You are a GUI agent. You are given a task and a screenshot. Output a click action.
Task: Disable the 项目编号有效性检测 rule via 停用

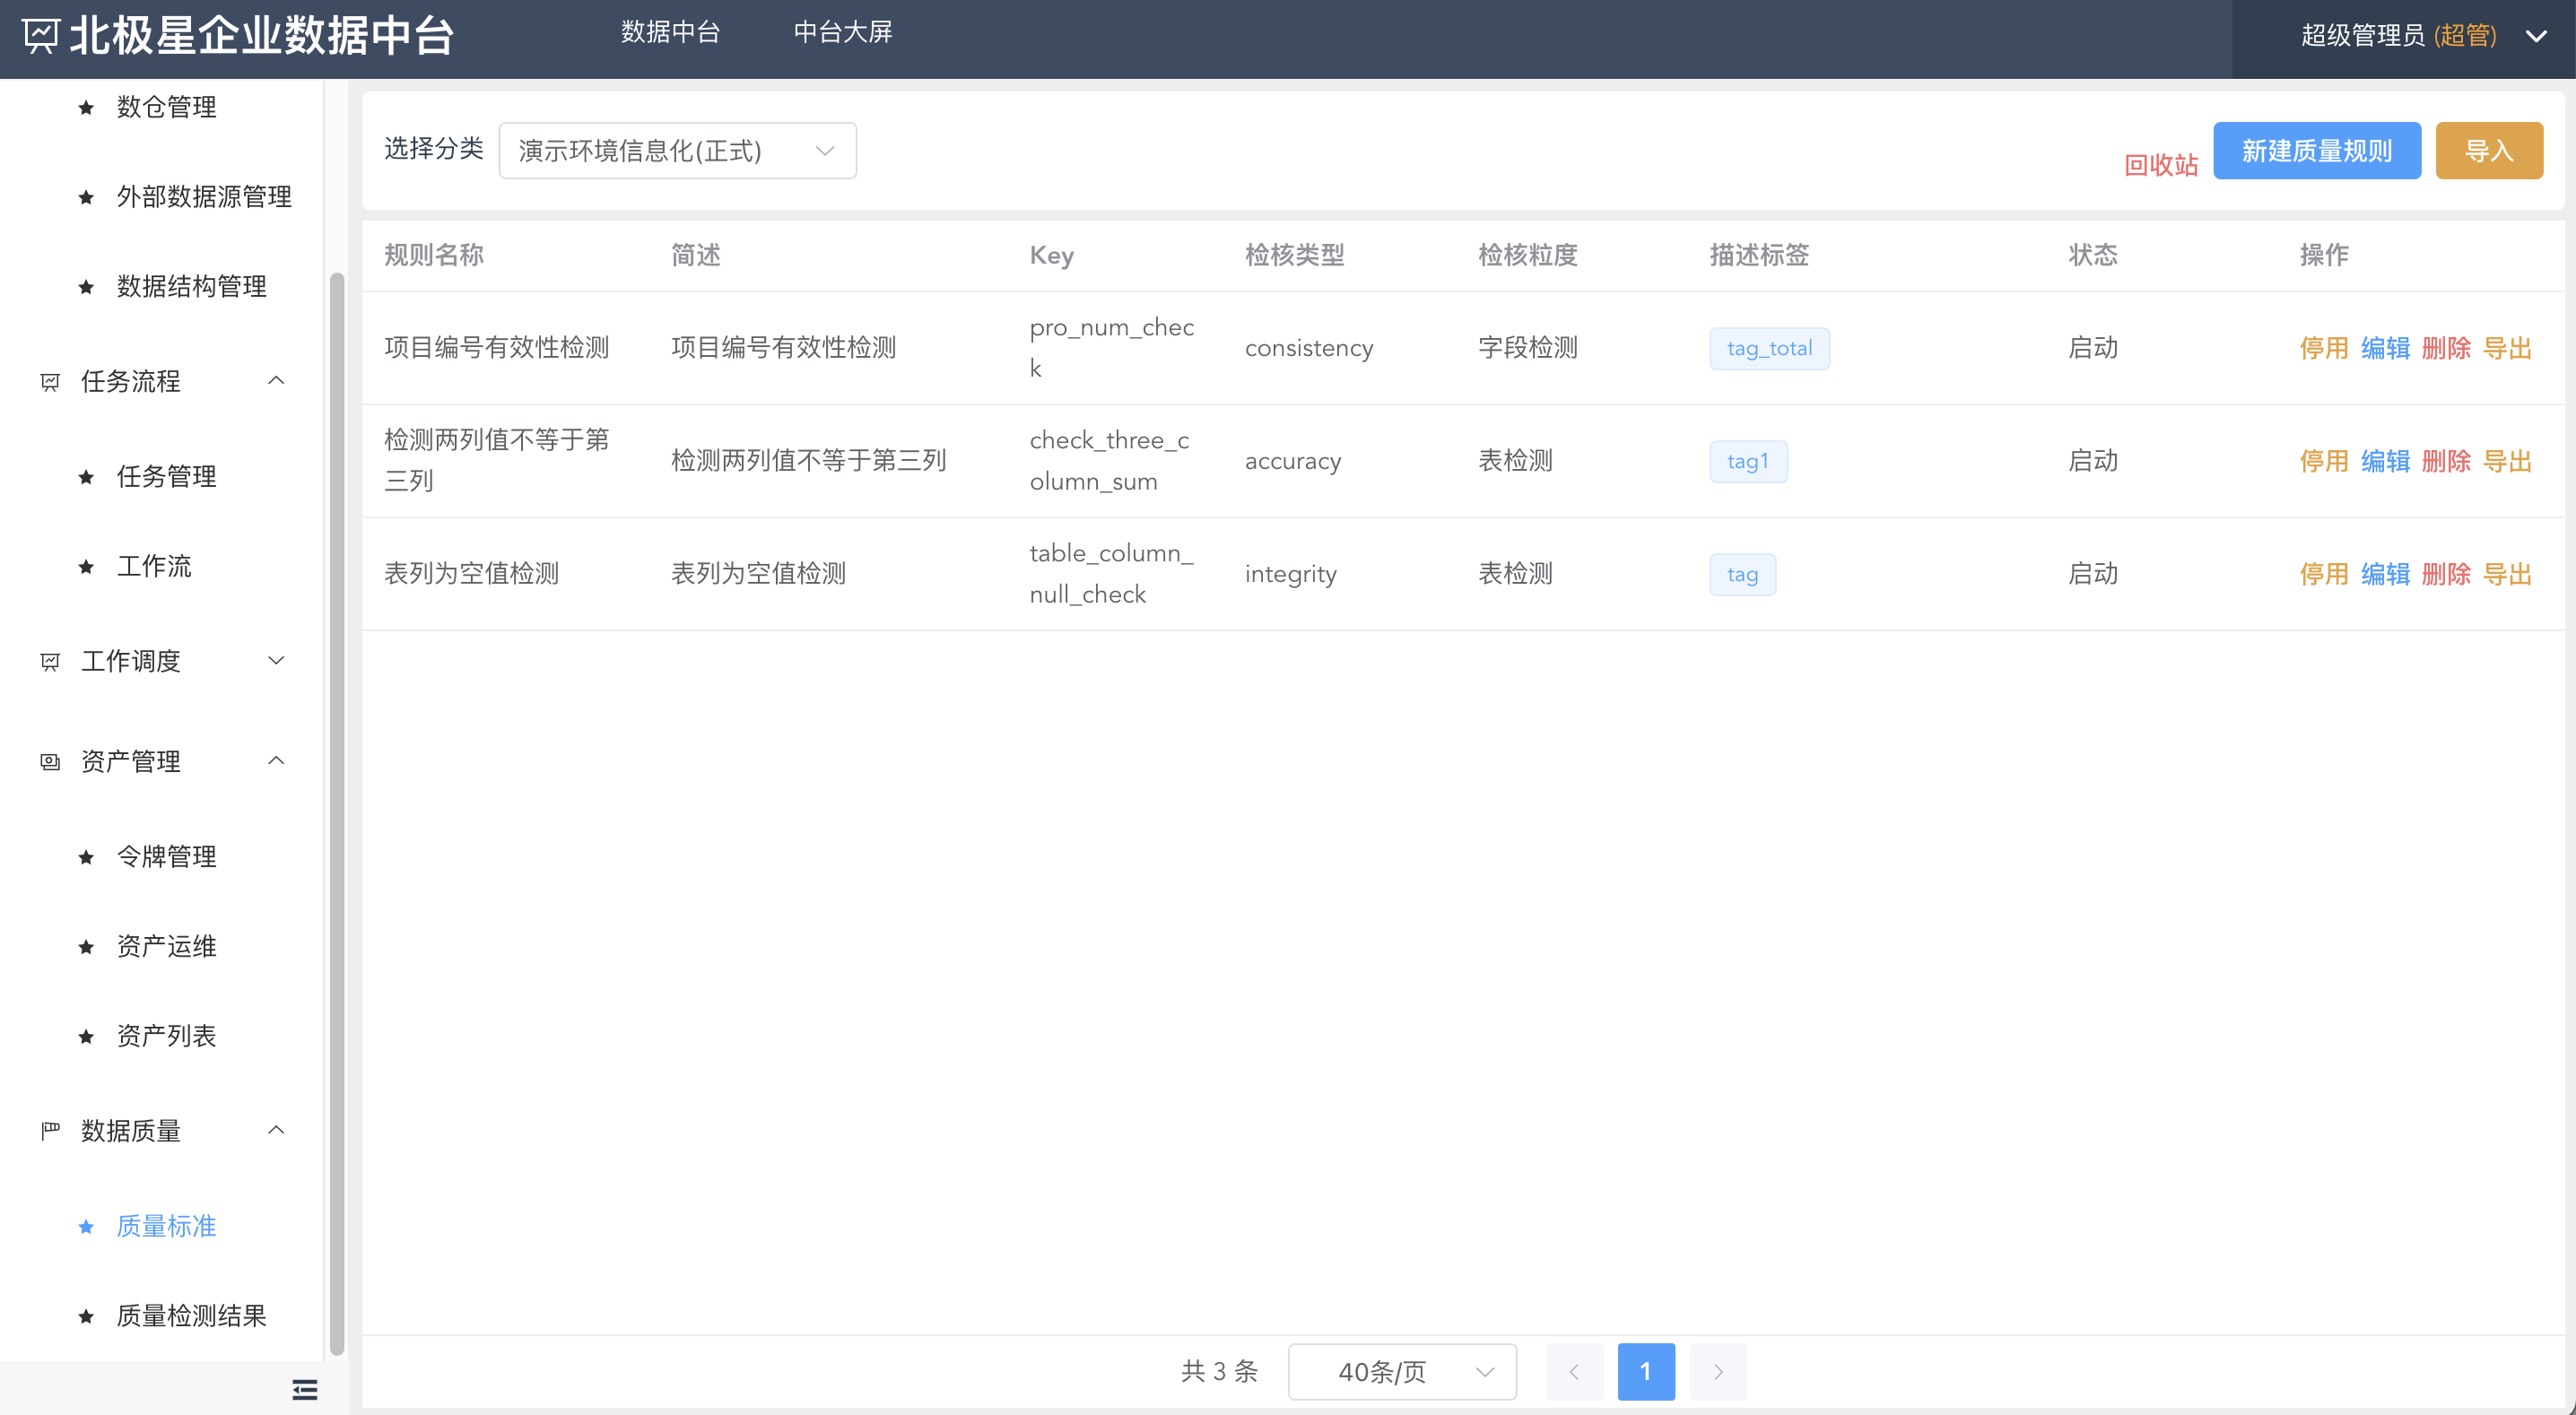tap(2324, 348)
